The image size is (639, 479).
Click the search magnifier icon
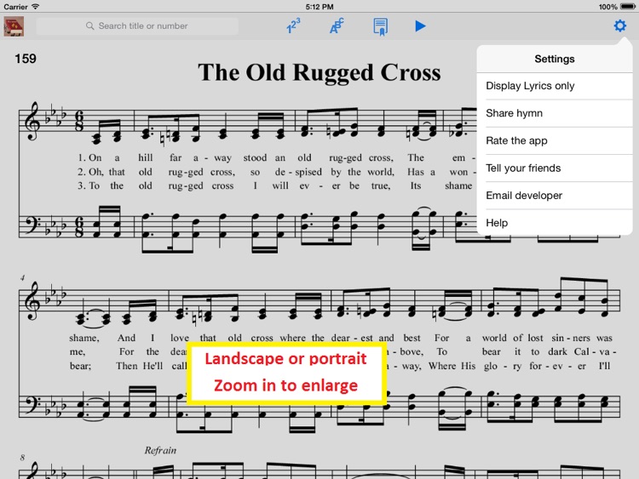tap(90, 26)
